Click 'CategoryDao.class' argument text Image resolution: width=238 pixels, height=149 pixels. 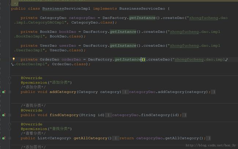tap(92, 23)
